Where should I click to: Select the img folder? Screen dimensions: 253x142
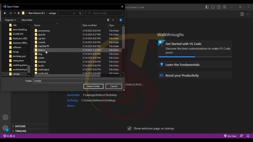pyautogui.click(x=40, y=54)
